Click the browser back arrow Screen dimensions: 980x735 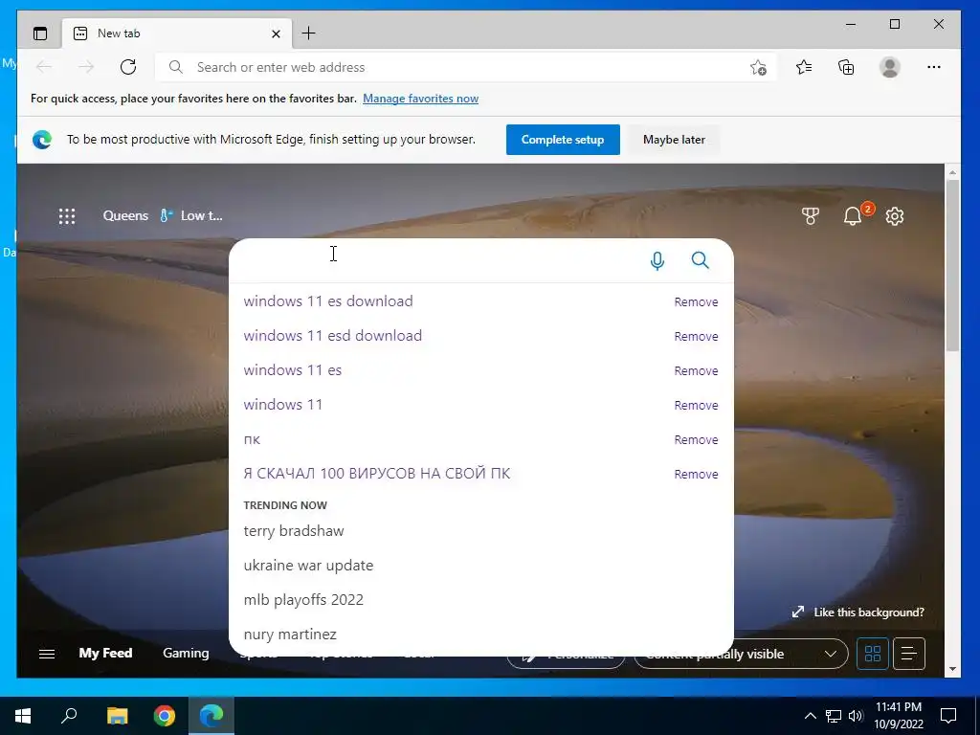(x=44, y=67)
